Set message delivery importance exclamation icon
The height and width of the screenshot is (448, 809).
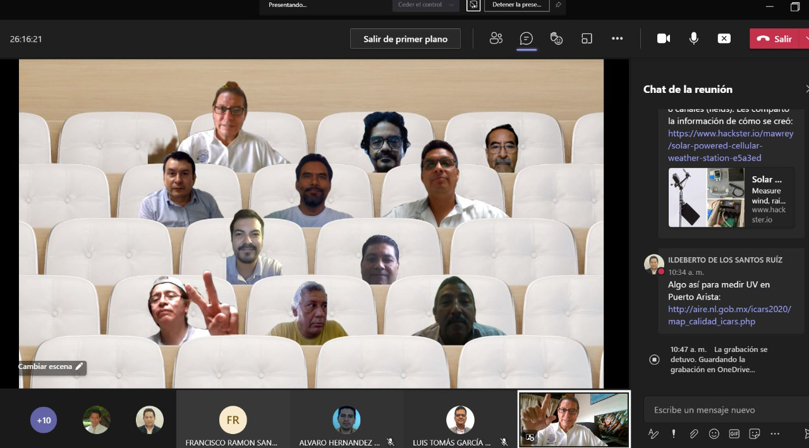pyautogui.click(x=674, y=433)
